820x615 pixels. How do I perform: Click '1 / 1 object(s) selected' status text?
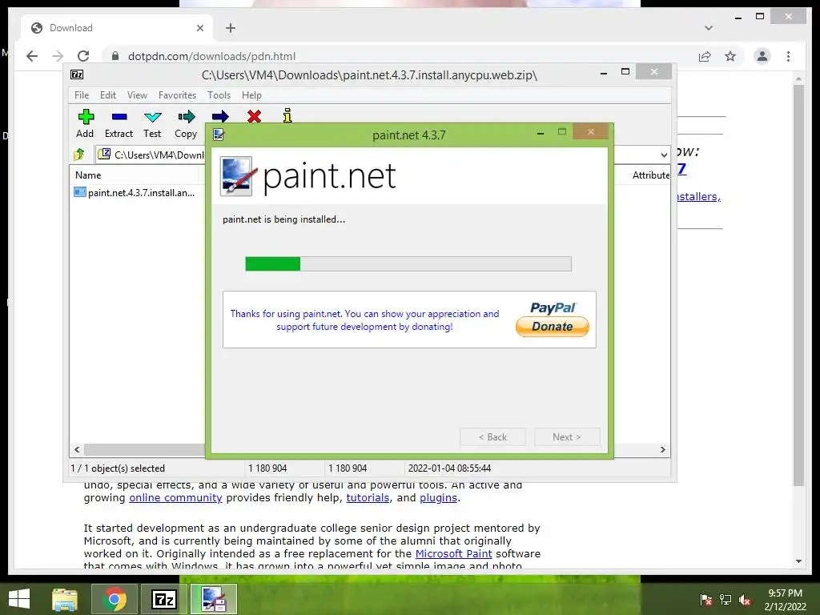tap(118, 468)
